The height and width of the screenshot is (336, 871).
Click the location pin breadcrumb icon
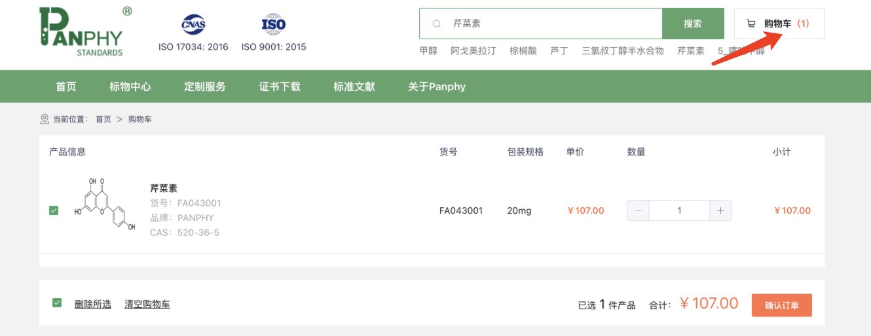pyautogui.click(x=45, y=119)
